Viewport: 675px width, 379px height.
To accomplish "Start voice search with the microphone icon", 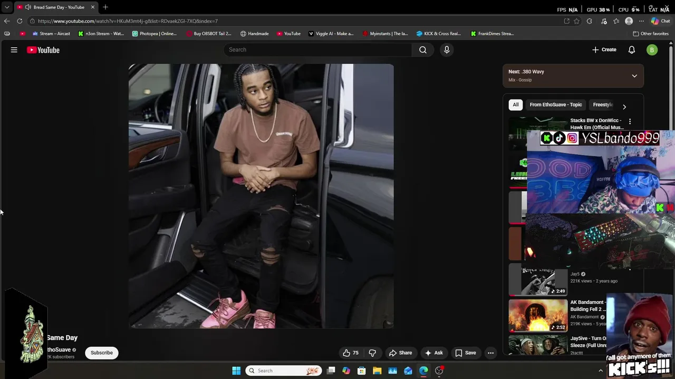I will pos(447,49).
